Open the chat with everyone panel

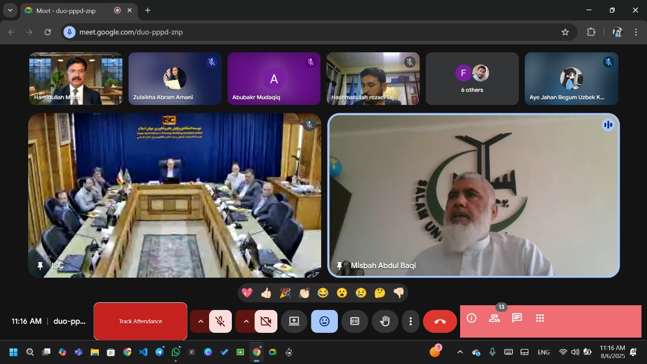click(517, 318)
